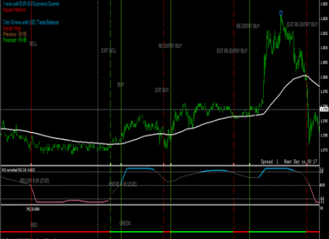Select the ABOVE 0.00 LEVEL annotation
The height and width of the screenshot is (239, 329).
pos(123,184)
